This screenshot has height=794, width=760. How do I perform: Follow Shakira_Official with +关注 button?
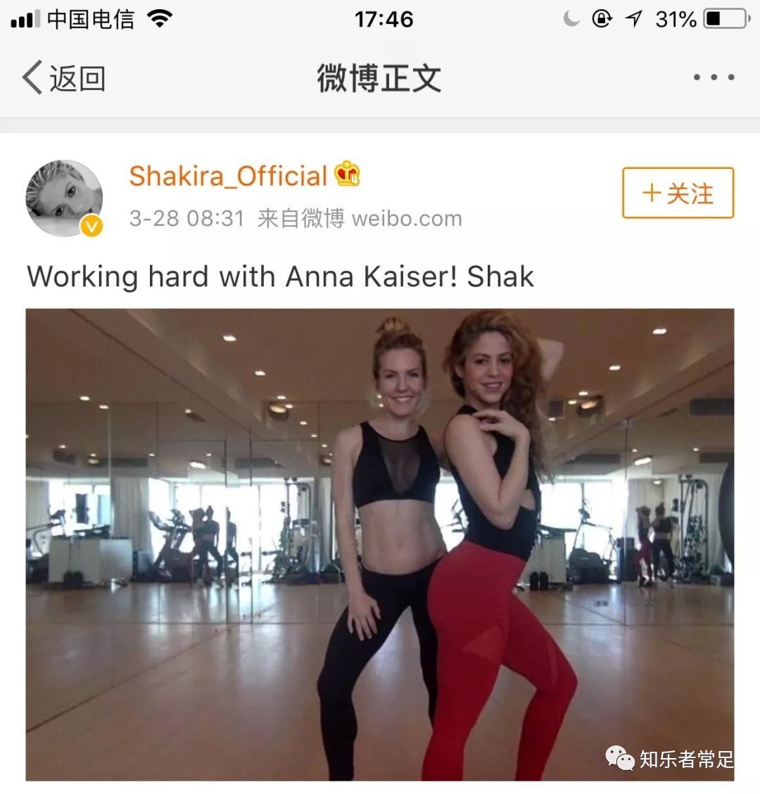coord(678,193)
